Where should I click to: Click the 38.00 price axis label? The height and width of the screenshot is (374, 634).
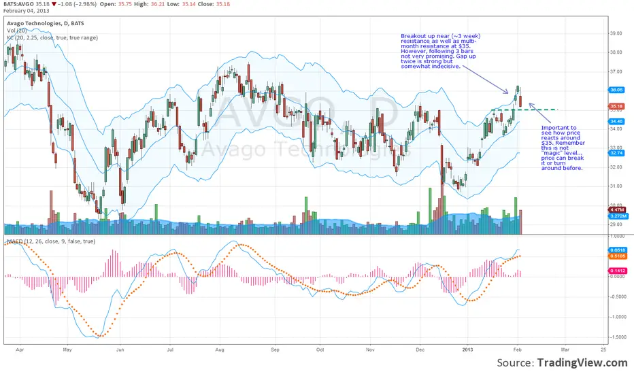tap(616, 52)
